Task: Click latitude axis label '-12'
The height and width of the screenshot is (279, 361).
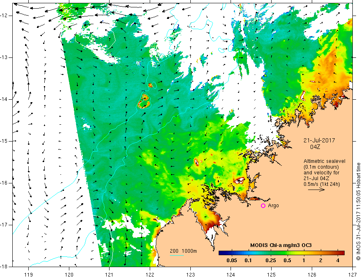Action: point(4,16)
